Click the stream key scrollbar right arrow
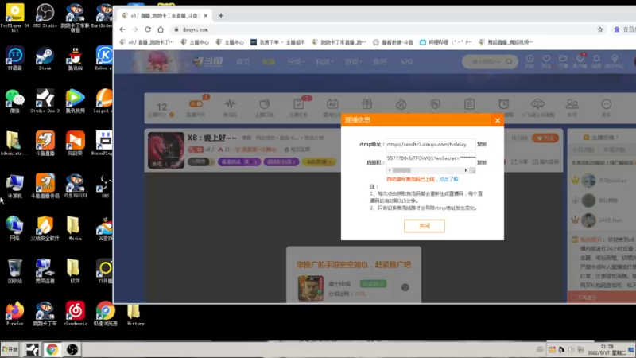Screen dimensions: 636x358 coord(466,170)
